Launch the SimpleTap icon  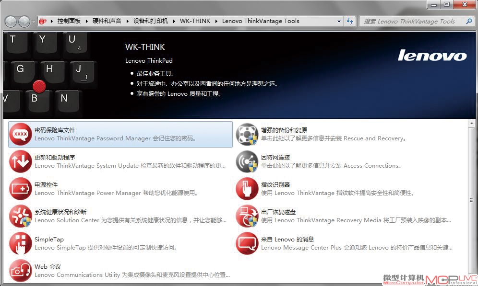tap(21, 243)
